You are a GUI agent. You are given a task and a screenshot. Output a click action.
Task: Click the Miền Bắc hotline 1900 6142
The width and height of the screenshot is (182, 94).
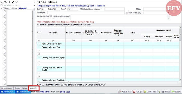(x=44, y=92)
